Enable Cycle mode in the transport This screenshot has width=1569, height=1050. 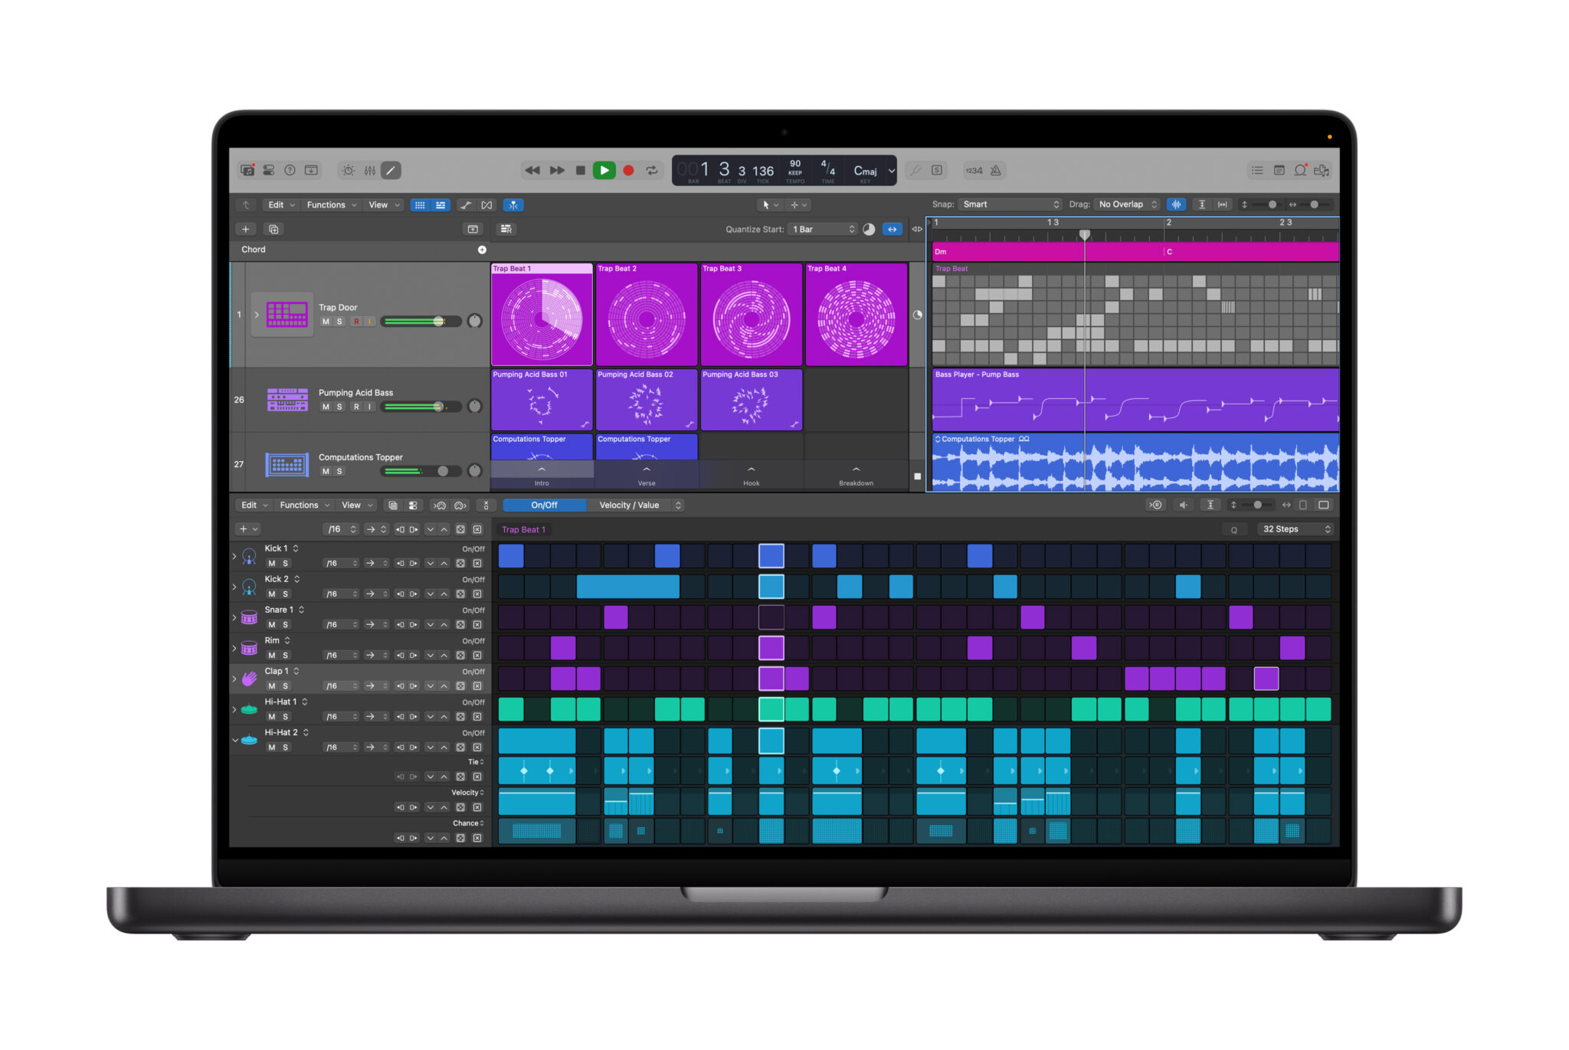(x=652, y=170)
